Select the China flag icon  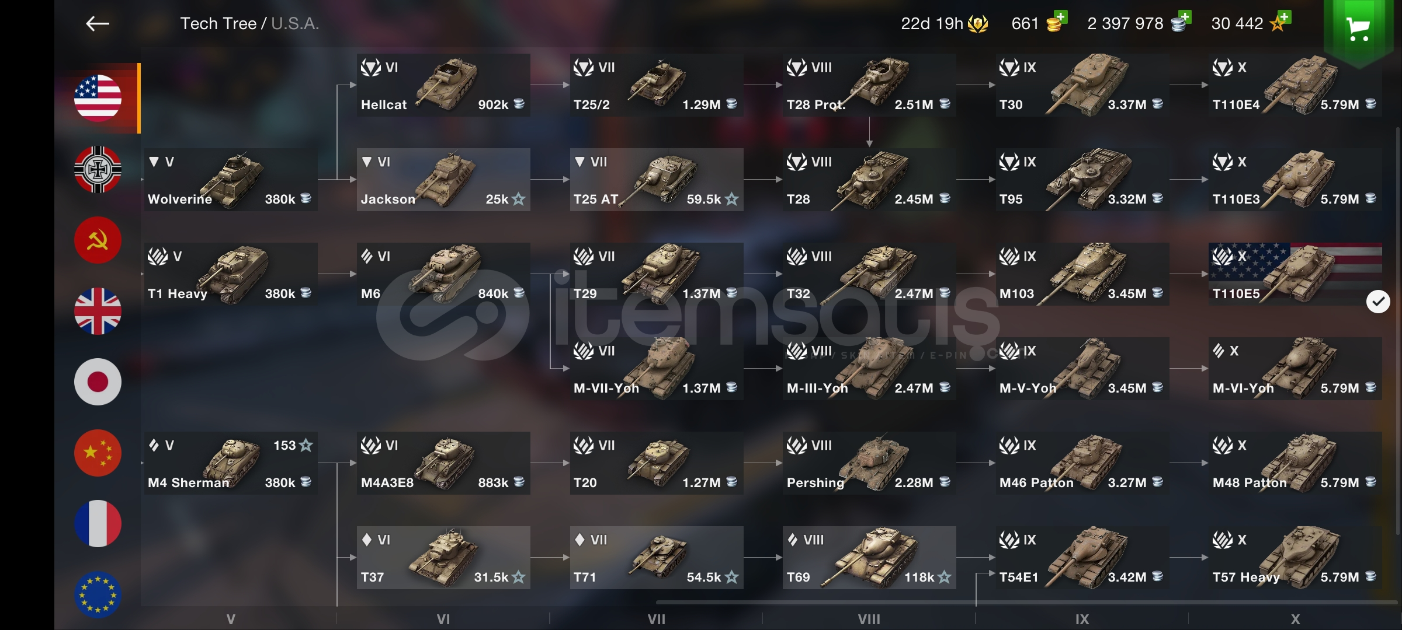(98, 453)
